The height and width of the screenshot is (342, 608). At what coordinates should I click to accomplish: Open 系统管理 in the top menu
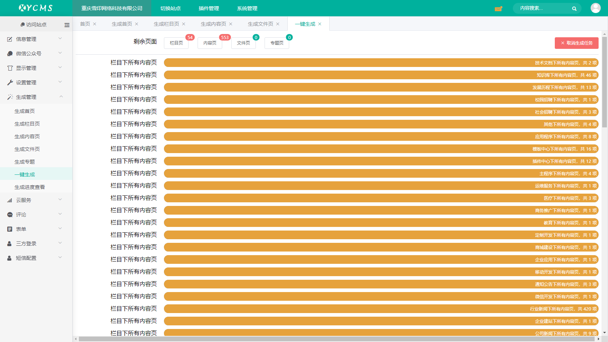tap(247, 8)
